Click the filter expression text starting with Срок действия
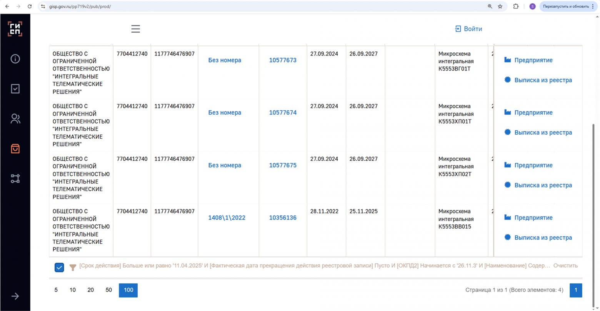Image resolution: width=600 pixels, height=311 pixels. coord(315,266)
